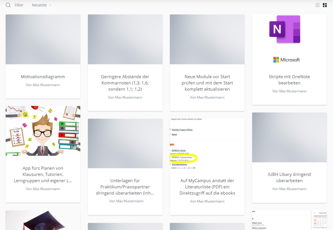The width and height of the screenshot is (333, 230).
Task: Click author name under Geringere Abstände card
Action: (x=125, y=97)
